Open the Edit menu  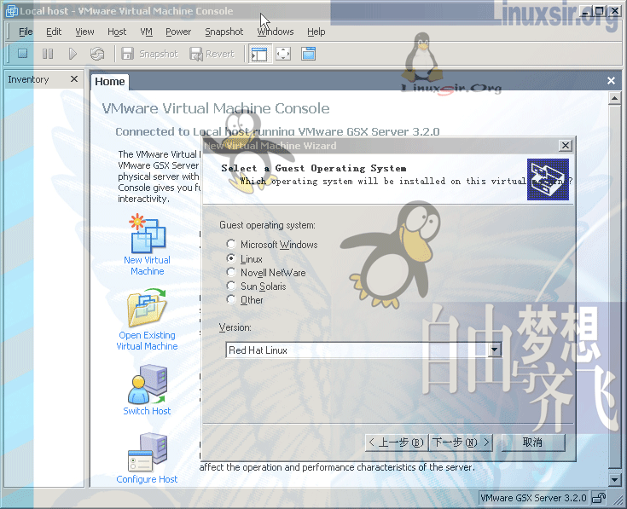click(x=54, y=32)
